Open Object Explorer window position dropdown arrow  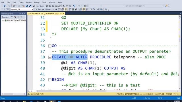(x=20, y=14)
